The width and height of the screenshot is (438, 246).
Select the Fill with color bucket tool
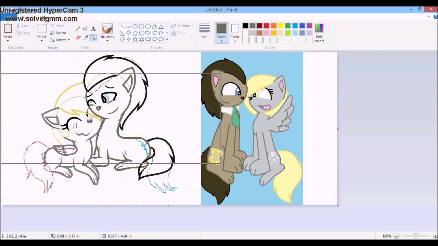pyautogui.click(x=86, y=29)
